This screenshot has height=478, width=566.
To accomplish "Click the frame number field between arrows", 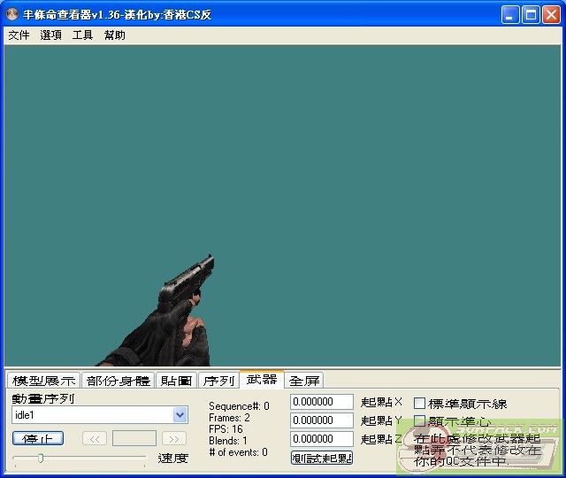I will tap(134, 438).
